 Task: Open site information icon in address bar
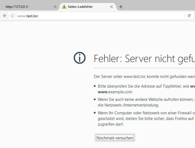coord(12,16)
